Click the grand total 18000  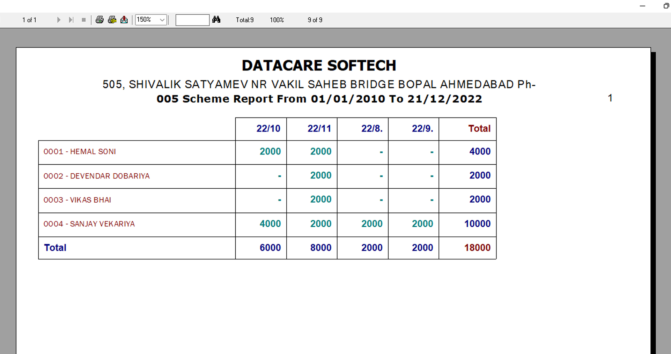[x=478, y=248]
